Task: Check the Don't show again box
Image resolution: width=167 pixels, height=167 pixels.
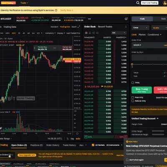Action: click(127, 160)
